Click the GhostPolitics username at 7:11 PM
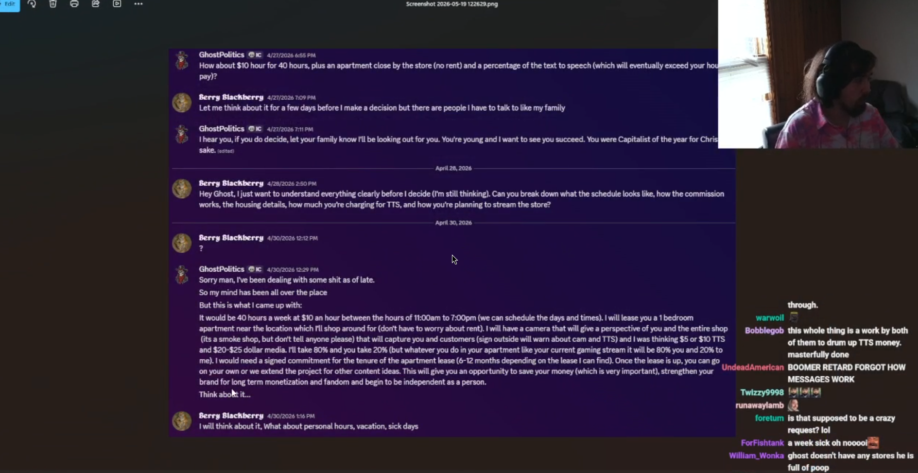This screenshot has width=918, height=473. [x=222, y=129]
